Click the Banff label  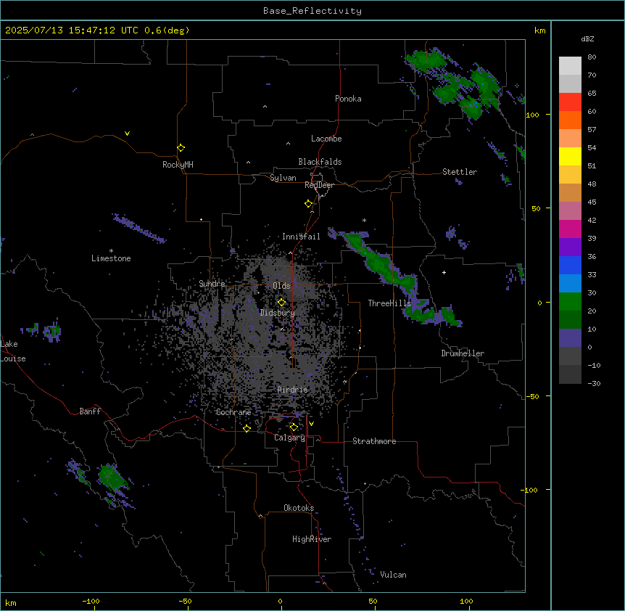click(x=90, y=411)
